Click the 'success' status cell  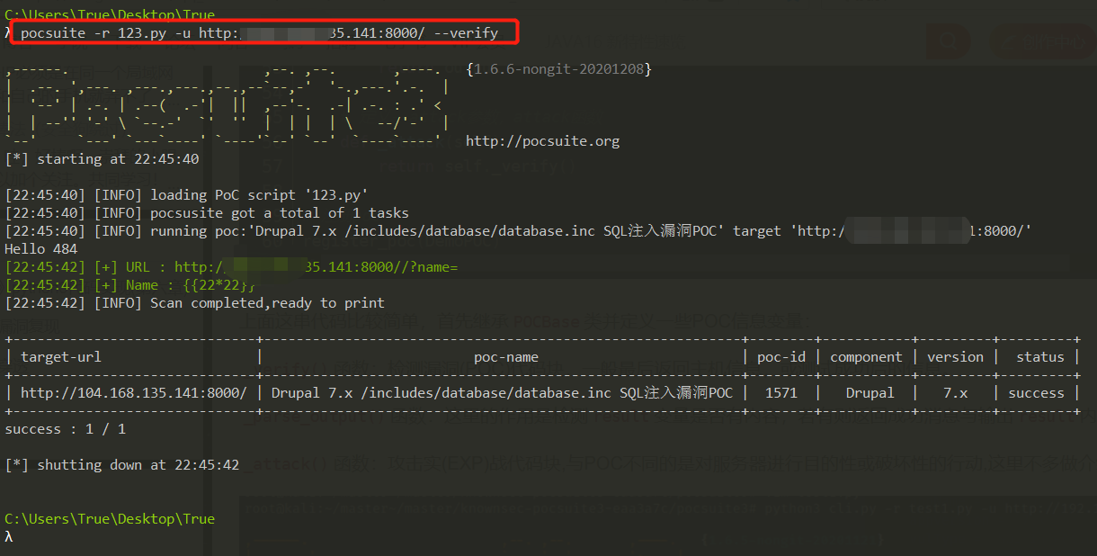1036,393
